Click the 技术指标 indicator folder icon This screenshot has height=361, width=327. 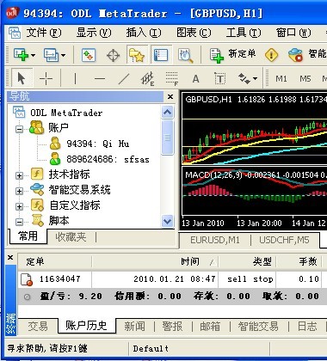pyautogui.click(x=37, y=174)
